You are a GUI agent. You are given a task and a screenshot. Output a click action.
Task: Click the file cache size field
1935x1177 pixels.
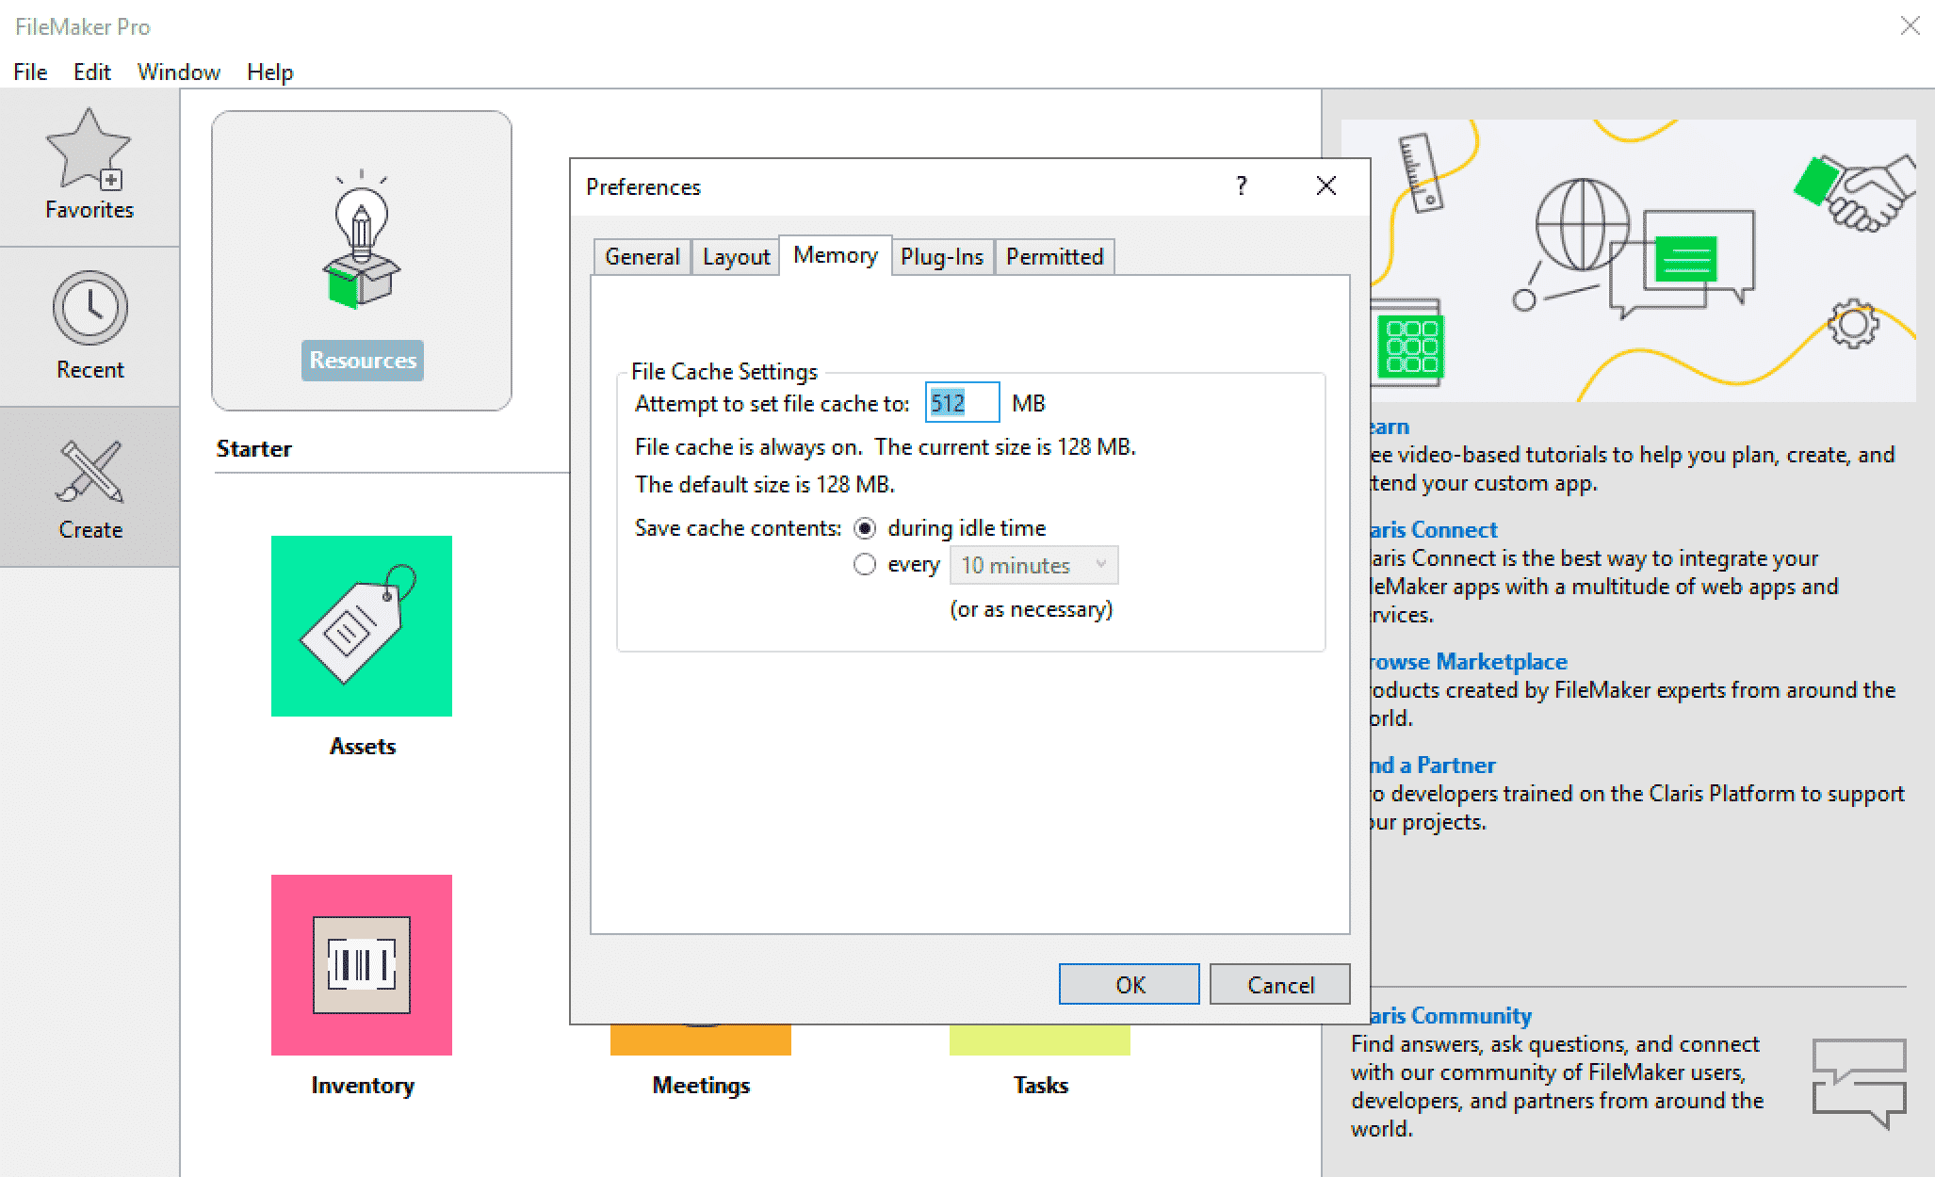(x=962, y=403)
